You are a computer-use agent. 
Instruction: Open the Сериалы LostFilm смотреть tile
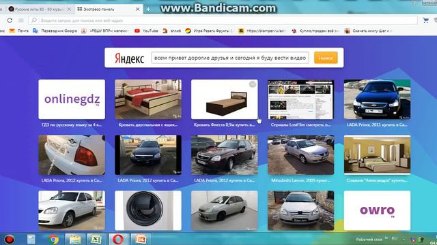coord(300,99)
